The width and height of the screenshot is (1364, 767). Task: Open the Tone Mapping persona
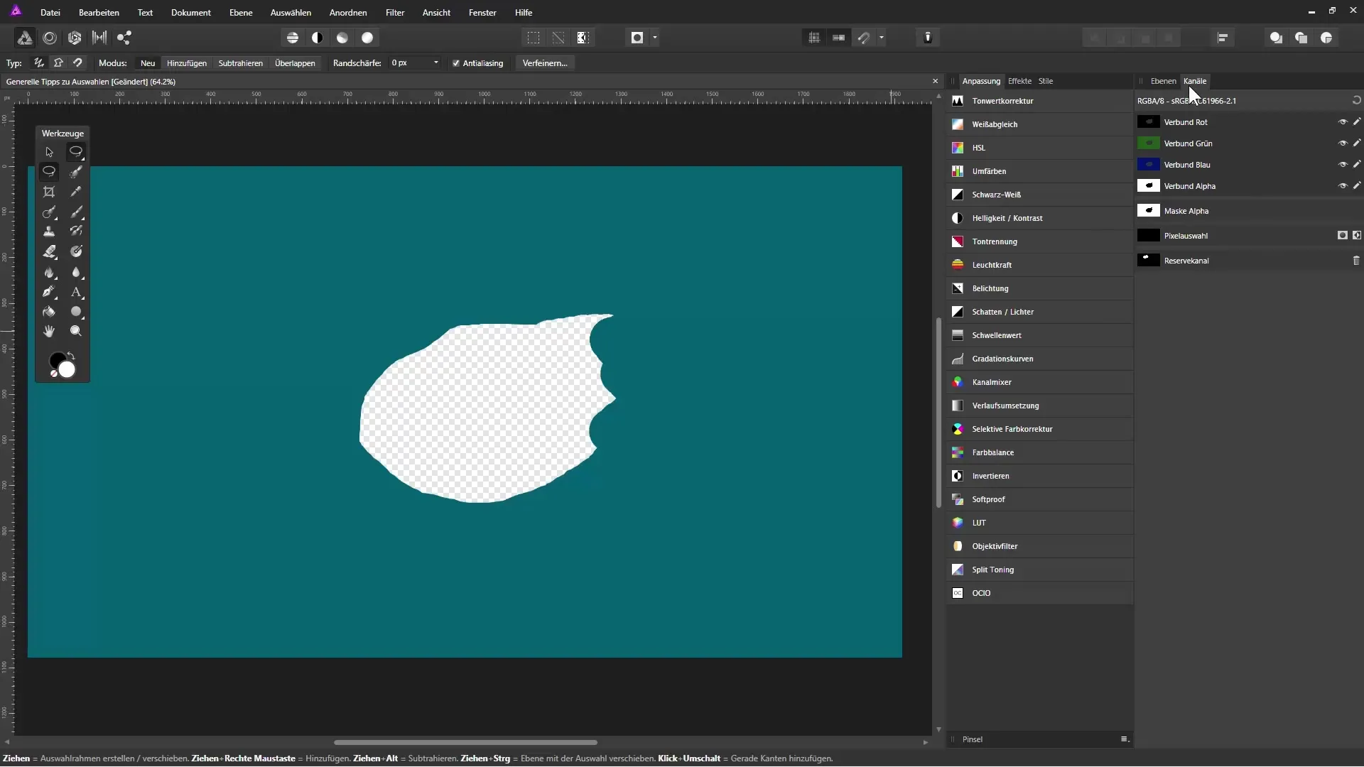[x=99, y=38]
